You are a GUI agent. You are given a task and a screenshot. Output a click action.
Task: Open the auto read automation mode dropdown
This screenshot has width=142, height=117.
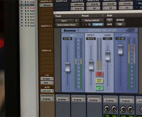coord(47,91)
